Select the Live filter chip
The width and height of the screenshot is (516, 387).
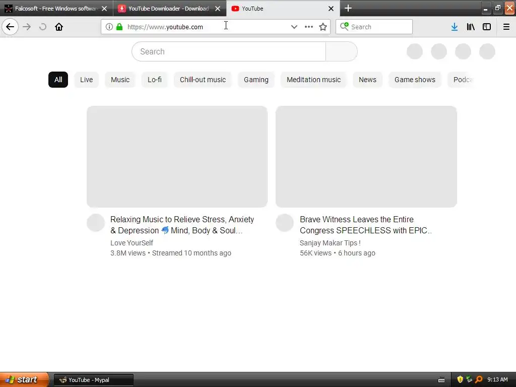tap(87, 80)
